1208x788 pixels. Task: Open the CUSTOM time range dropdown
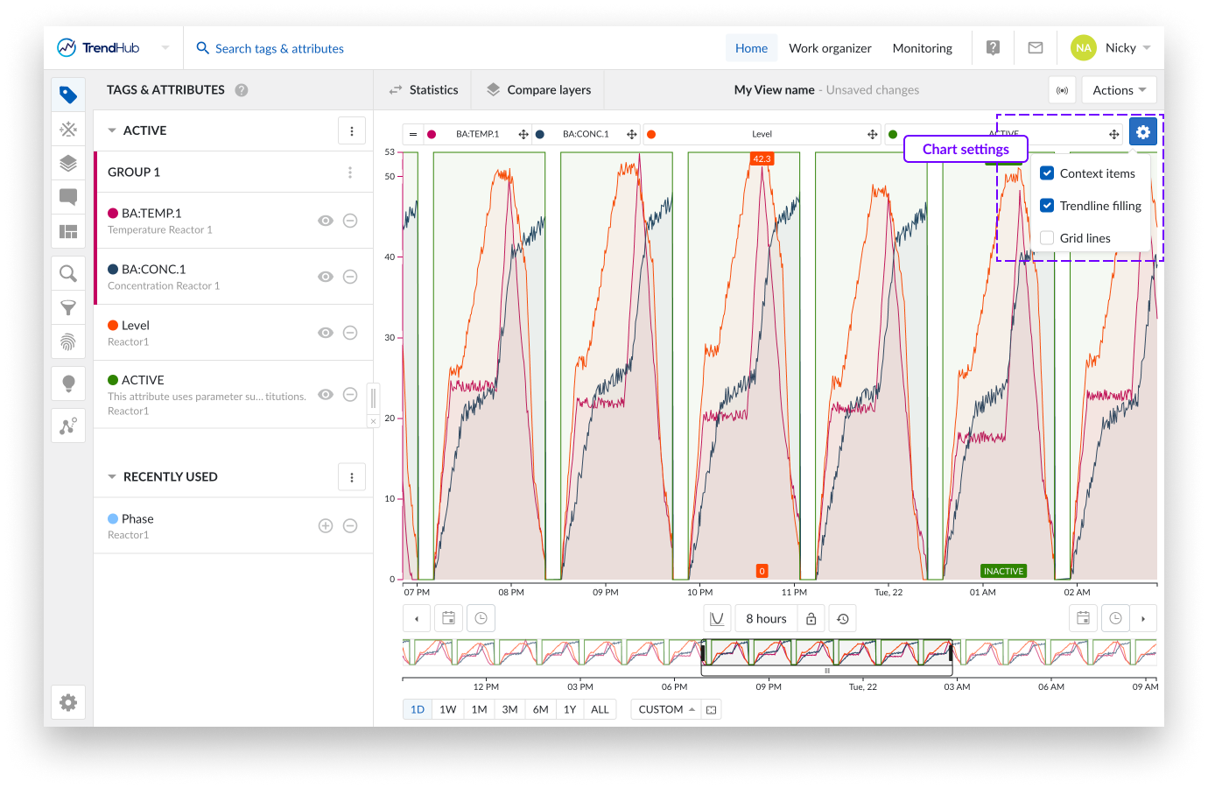665,709
